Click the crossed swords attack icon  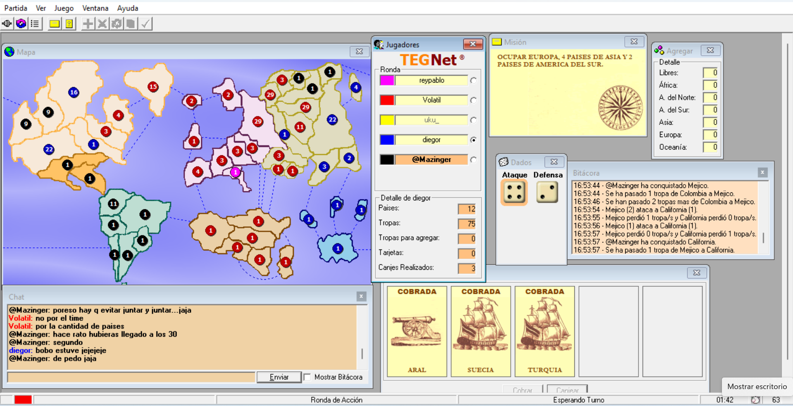point(102,24)
